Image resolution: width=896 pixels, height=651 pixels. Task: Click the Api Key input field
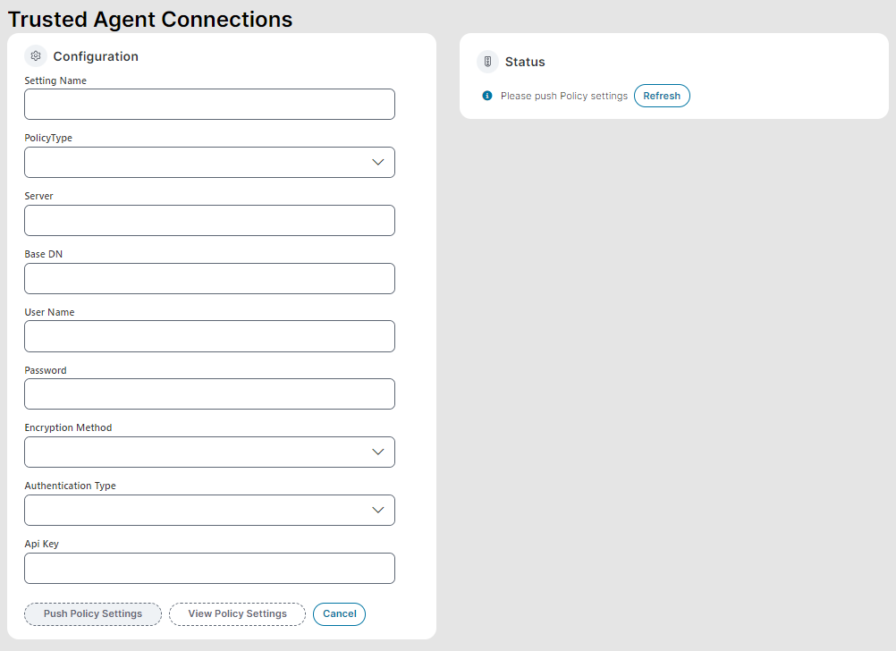(209, 568)
